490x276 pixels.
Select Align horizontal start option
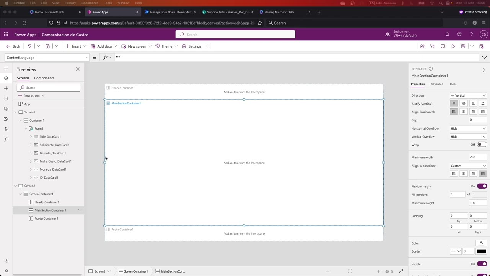(454, 112)
